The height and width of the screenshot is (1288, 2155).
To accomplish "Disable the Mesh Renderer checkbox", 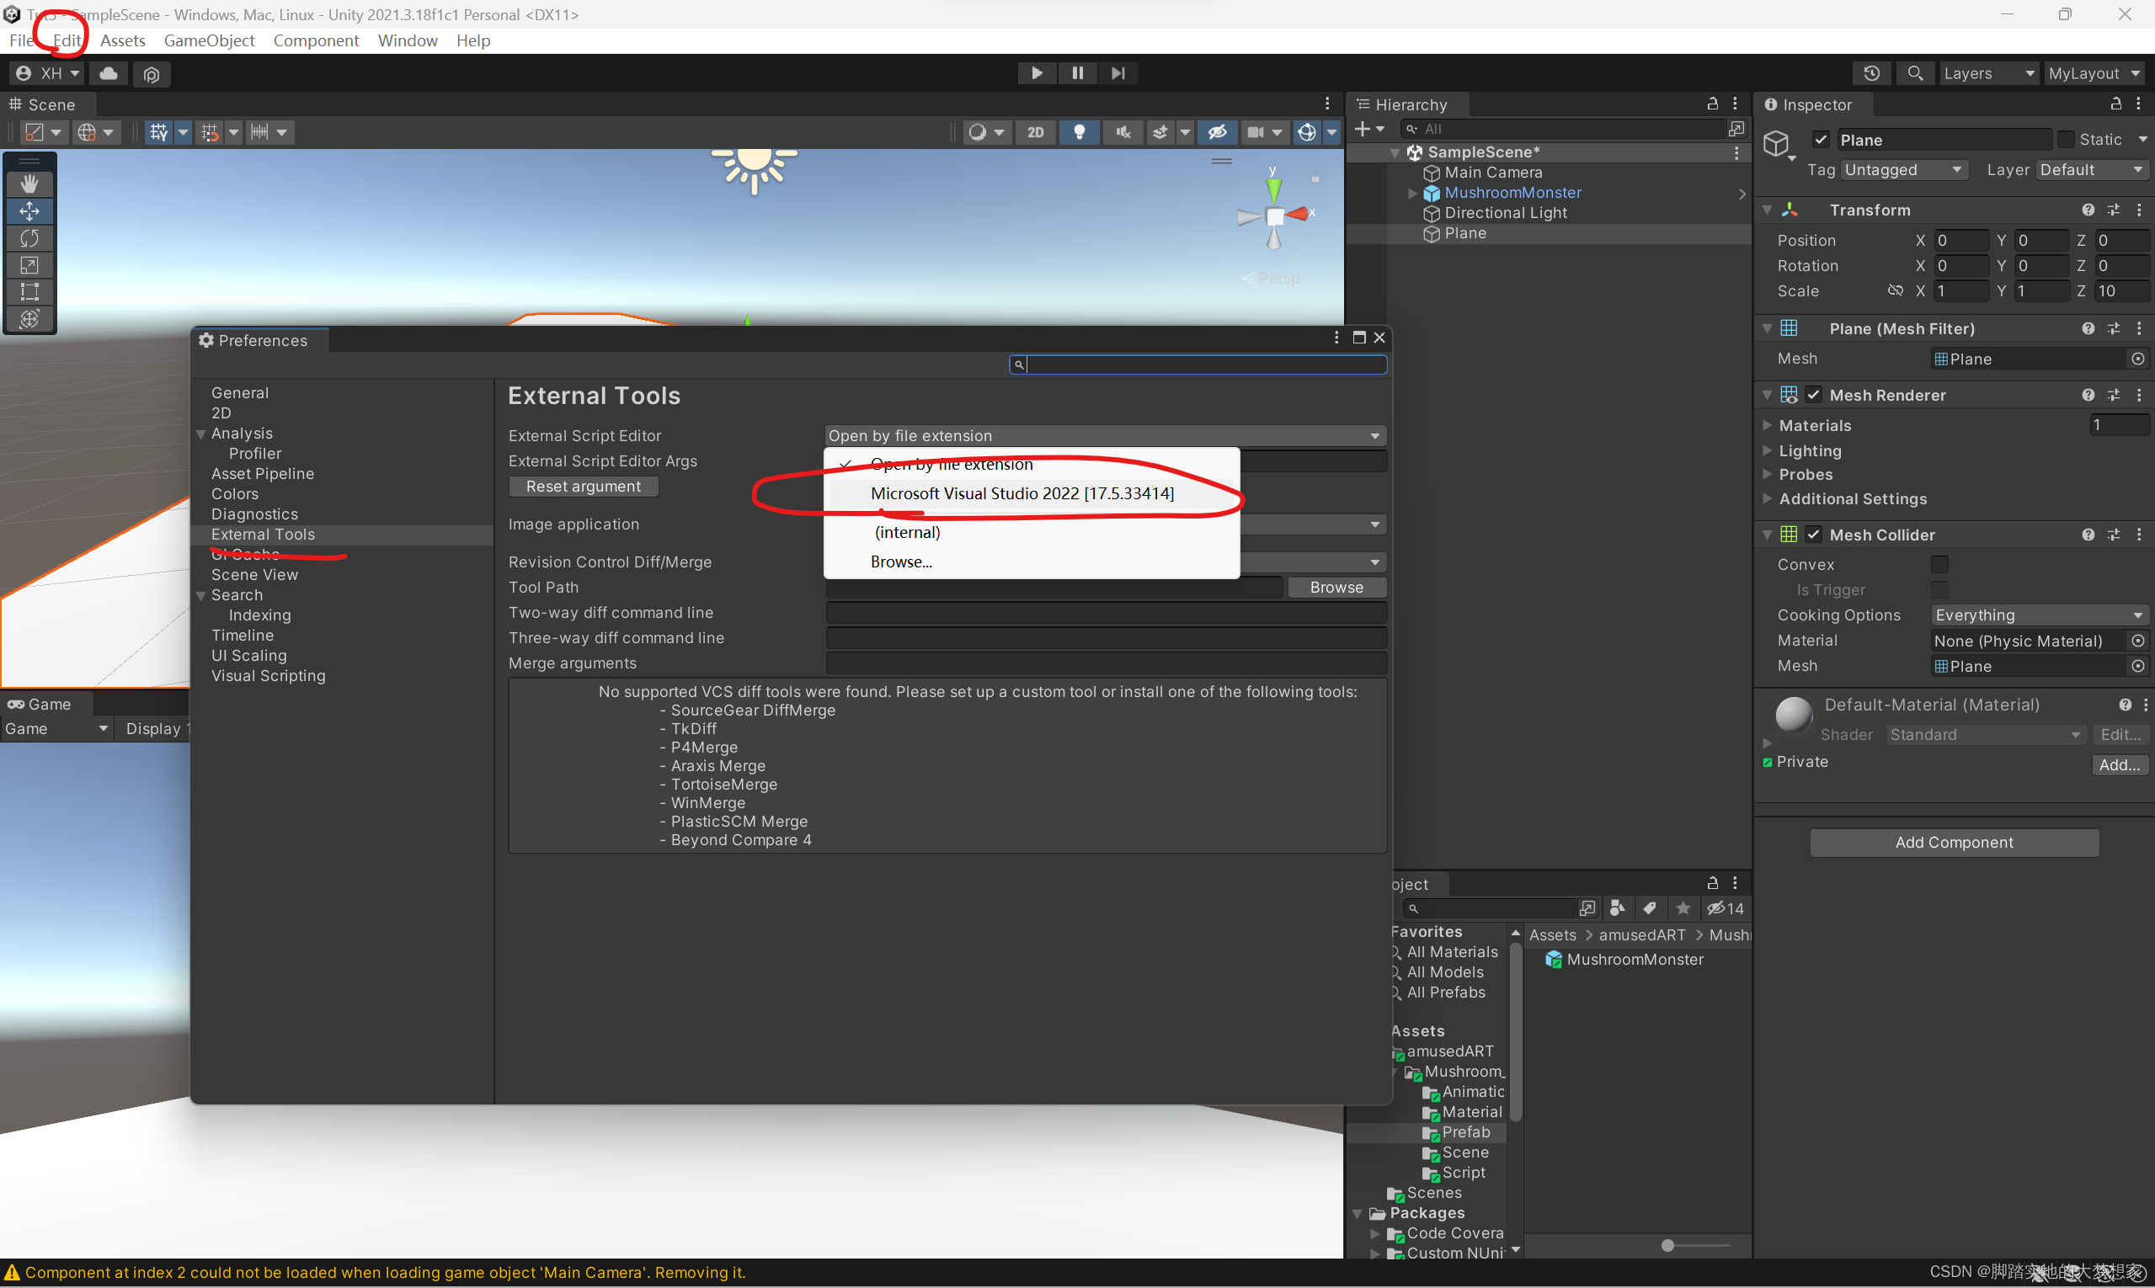I will pyautogui.click(x=1813, y=395).
